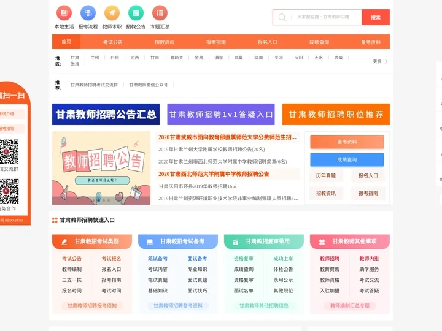Open 入驻加盟 link

click(x=329, y=291)
